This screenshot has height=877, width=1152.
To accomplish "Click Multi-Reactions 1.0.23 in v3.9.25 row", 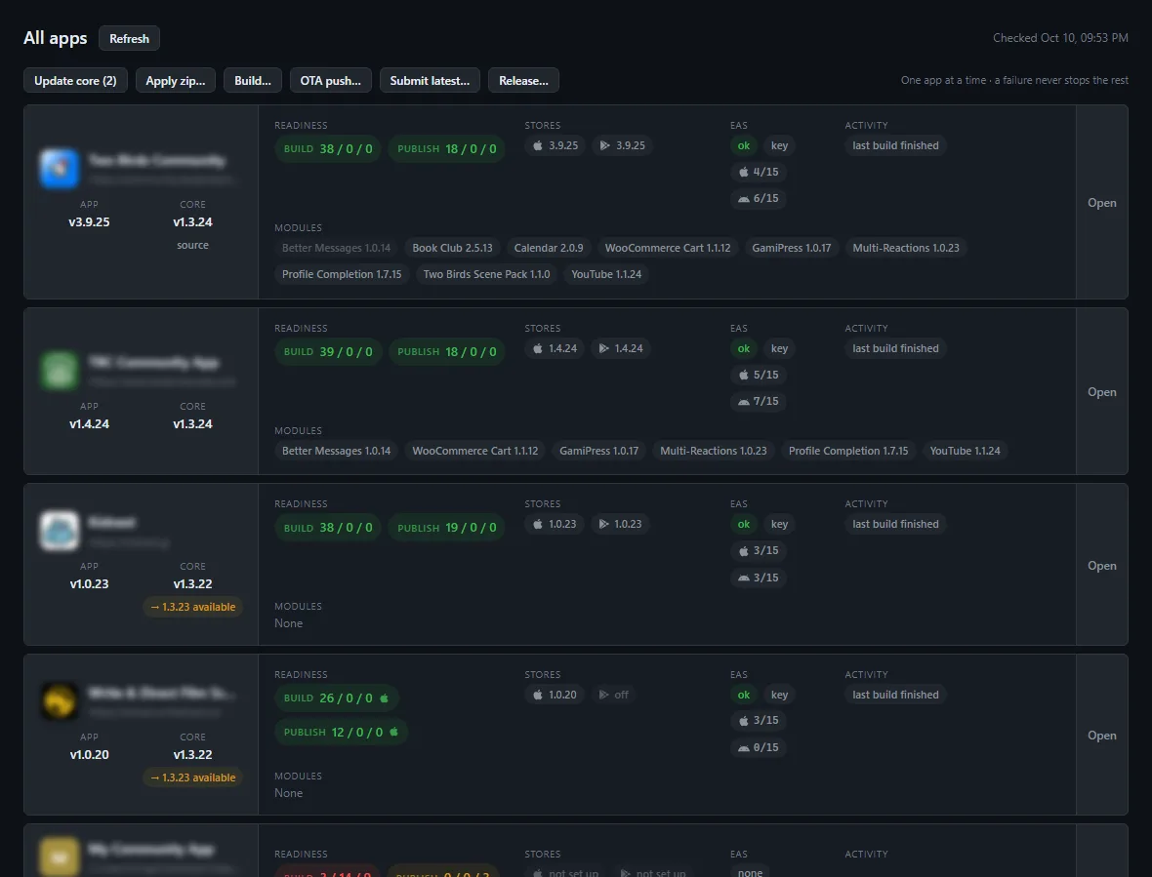I will [x=906, y=248].
